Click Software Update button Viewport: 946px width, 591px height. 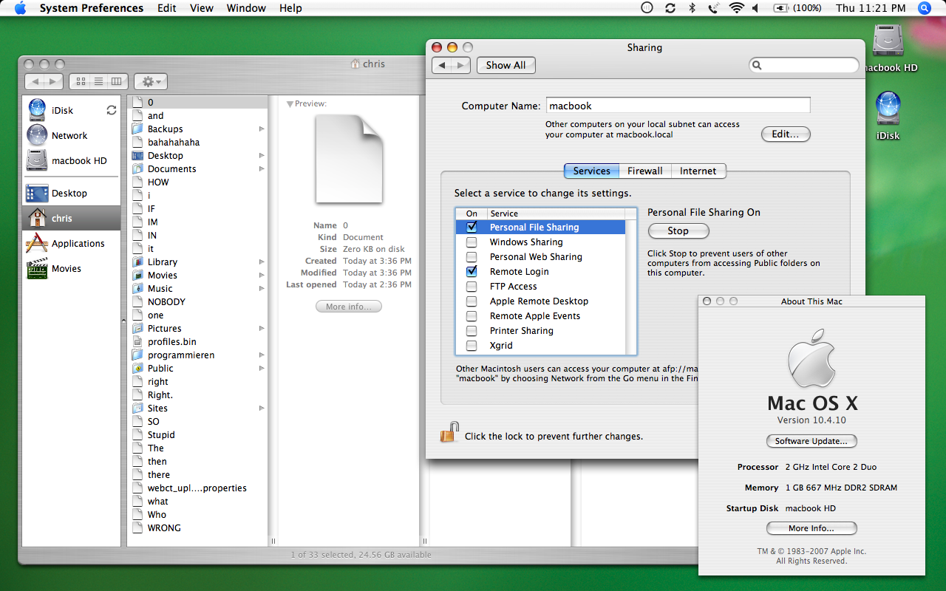tap(811, 441)
